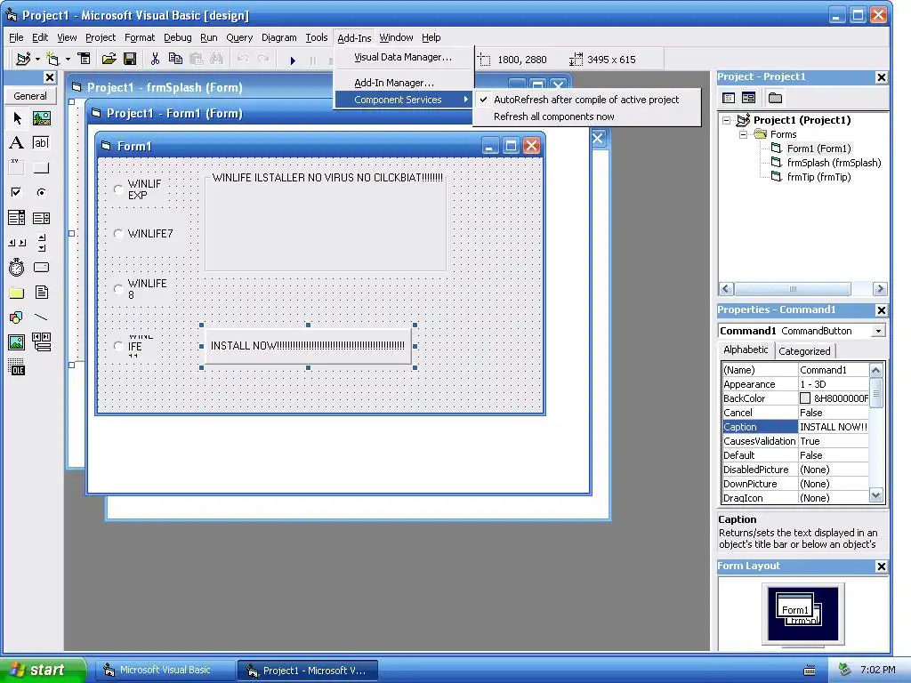Switch to the Alphabetic properties tab
Screen dimensions: 911x683
point(746,350)
